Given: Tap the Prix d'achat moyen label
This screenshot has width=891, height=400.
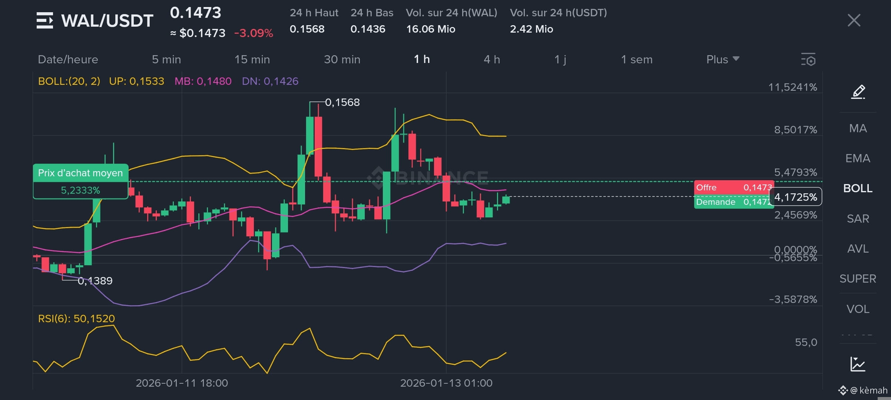Looking at the screenshot, I should [x=80, y=173].
